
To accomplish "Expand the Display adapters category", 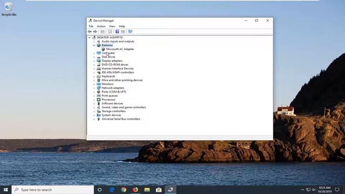I will pyautogui.click(x=94, y=61).
